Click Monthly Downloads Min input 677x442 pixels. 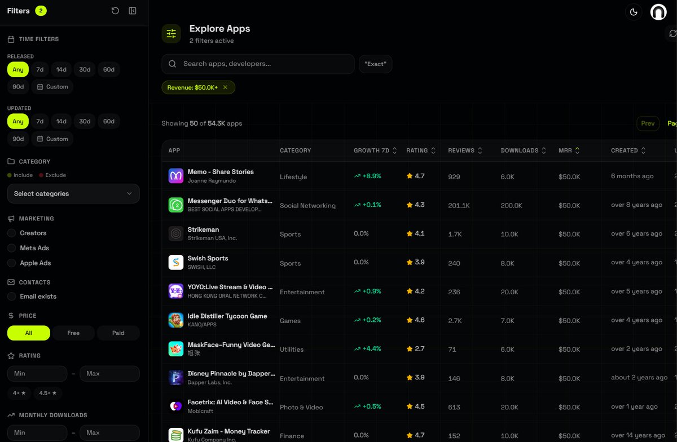37,432
